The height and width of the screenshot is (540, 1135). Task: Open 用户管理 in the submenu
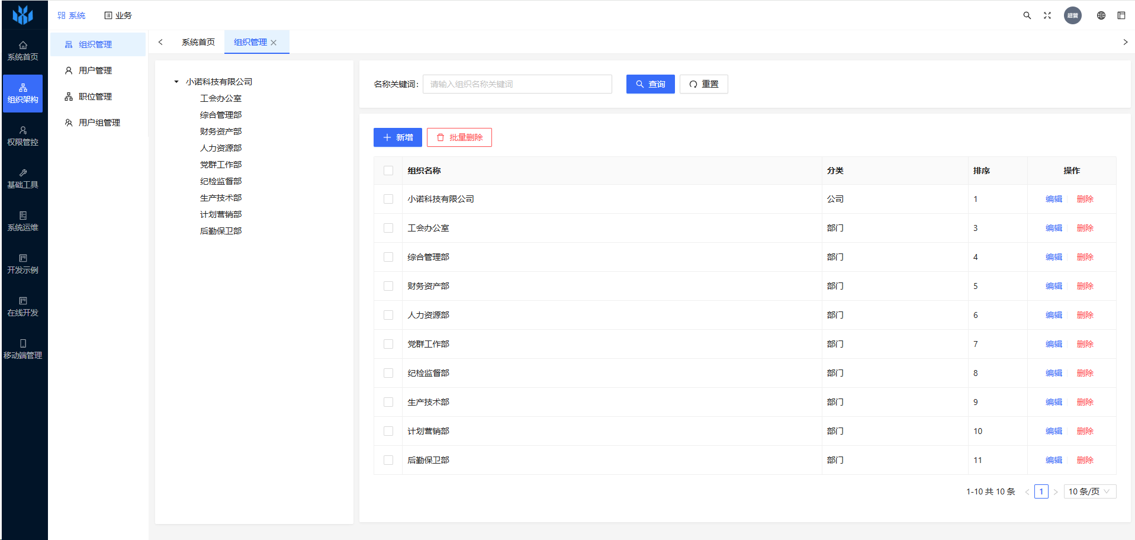point(95,70)
